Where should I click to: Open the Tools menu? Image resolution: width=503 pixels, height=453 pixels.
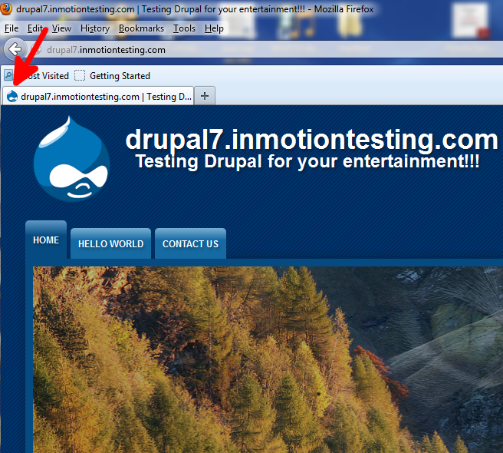click(184, 28)
